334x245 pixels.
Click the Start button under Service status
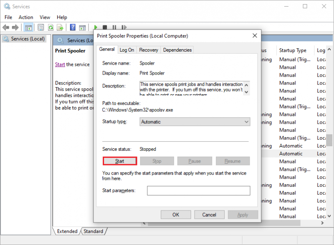[120, 161]
